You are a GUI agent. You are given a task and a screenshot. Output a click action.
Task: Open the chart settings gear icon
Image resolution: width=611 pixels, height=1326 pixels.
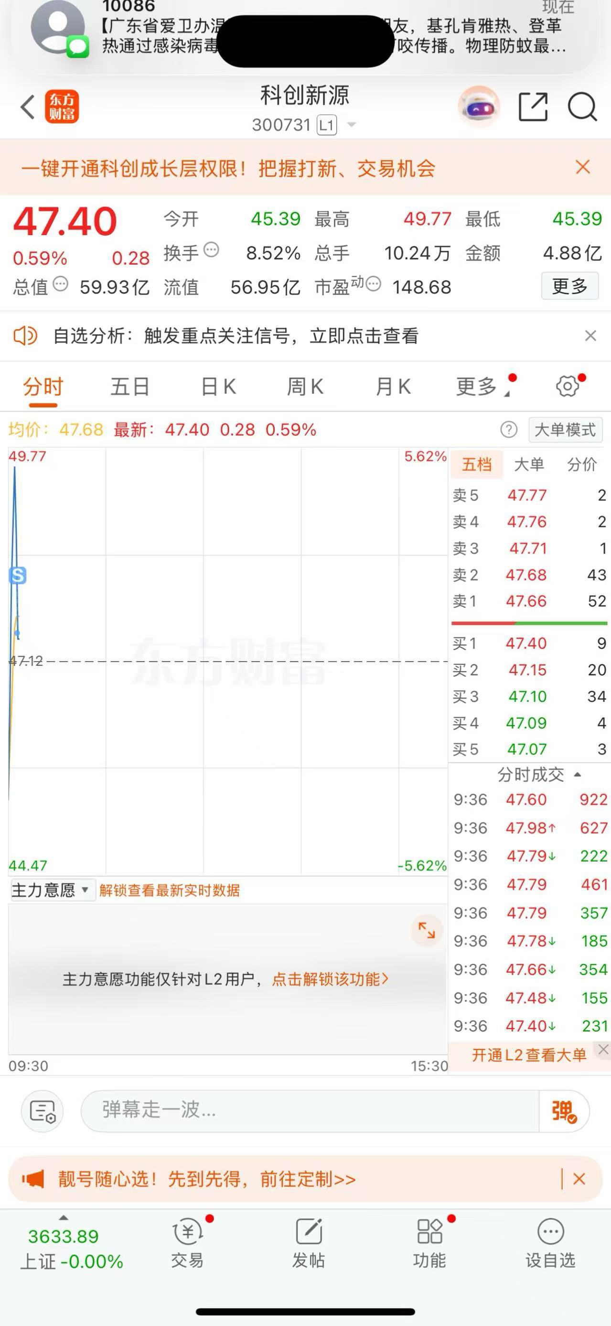567,386
